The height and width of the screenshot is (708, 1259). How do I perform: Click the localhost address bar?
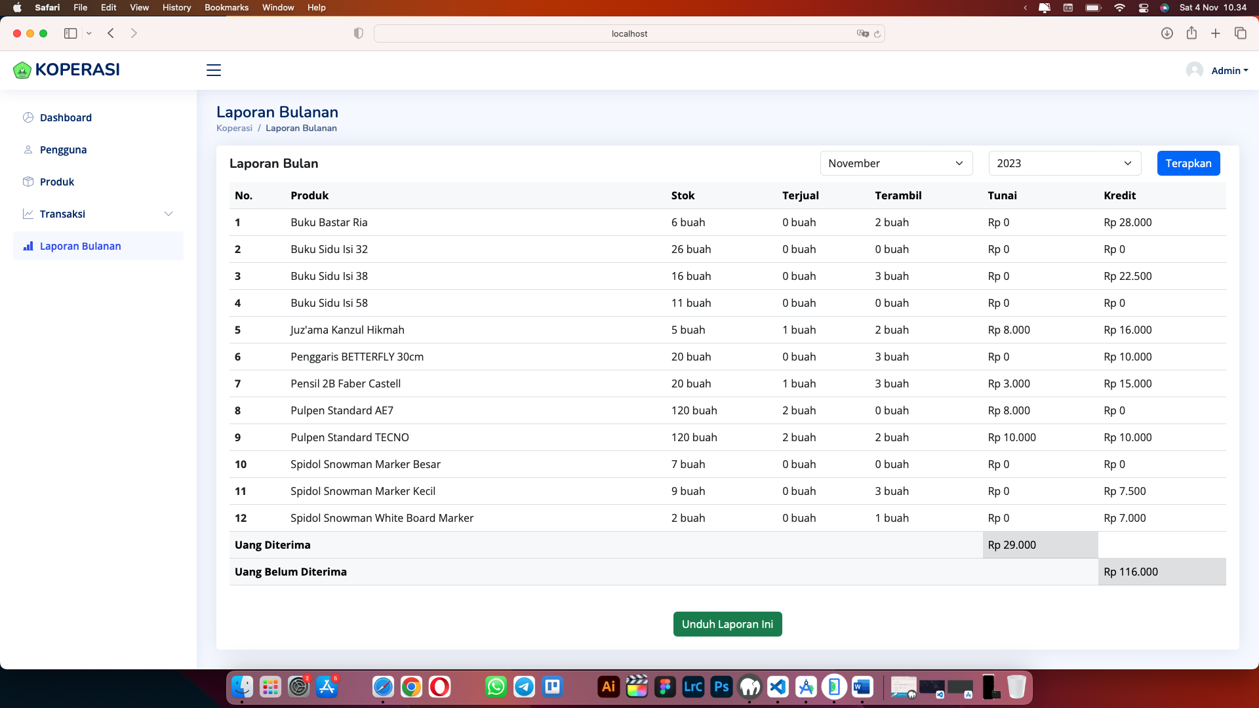point(628,33)
